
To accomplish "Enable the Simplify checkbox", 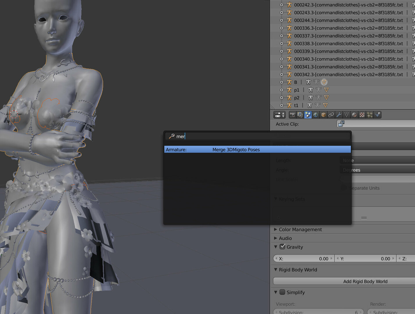I will (x=282, y=292).
